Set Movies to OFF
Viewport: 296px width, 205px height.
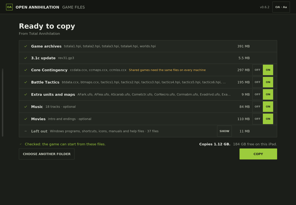257,119
